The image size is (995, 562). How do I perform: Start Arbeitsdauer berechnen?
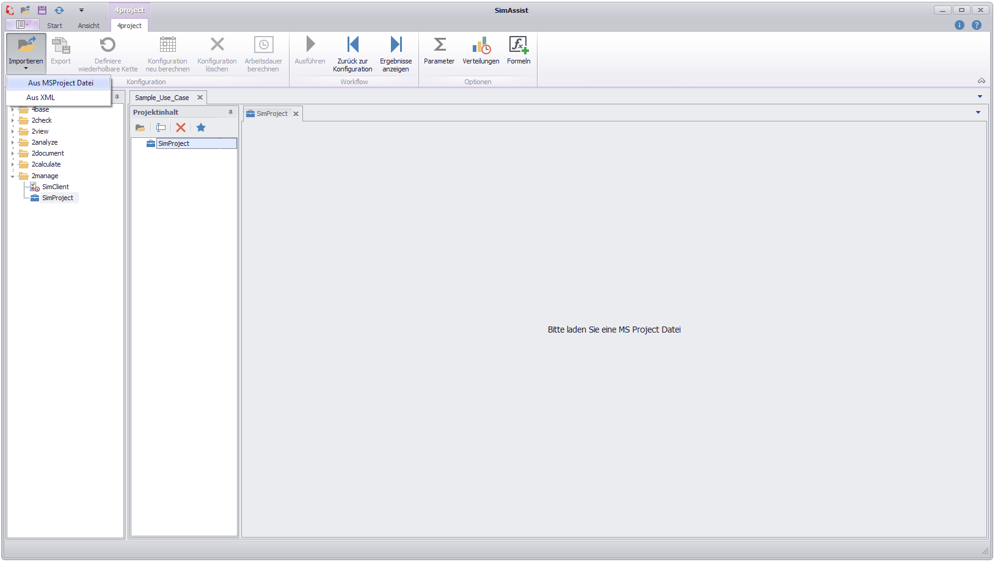263,53
